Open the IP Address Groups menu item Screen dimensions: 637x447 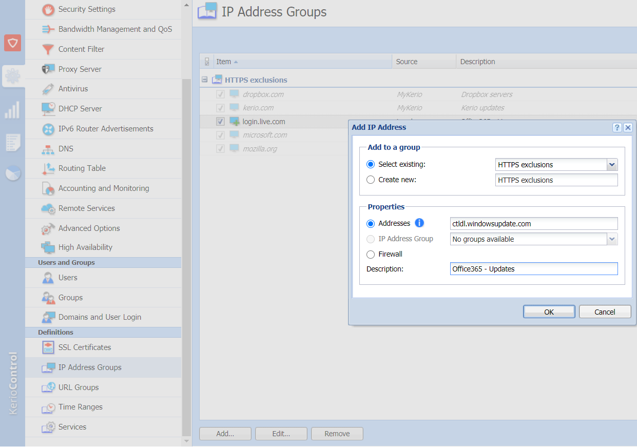click(x=103, y=367)
